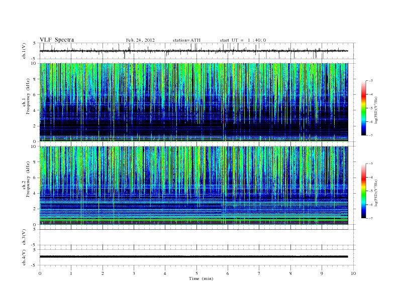The height and width of the screenshot is (307, 398).
Task: Click the "-5" label on ch.1 color scale
Action: pos(371,108)
